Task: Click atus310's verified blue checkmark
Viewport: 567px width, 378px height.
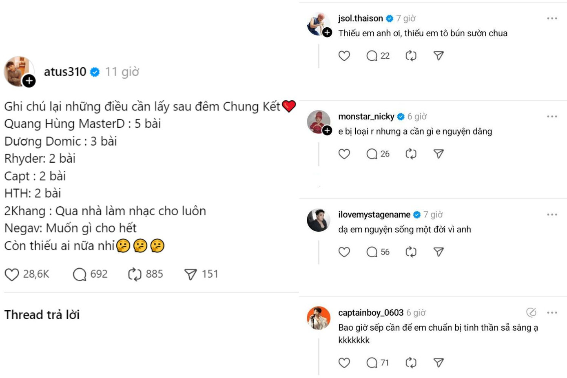Action: click(x=95, y=71)
